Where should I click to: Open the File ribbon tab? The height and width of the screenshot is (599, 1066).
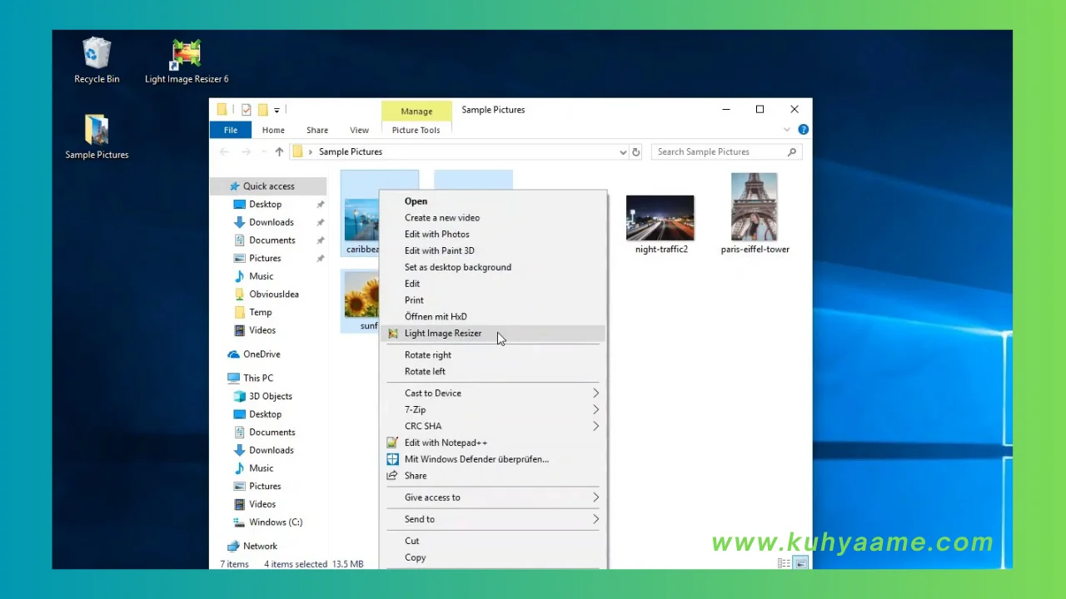(x=231, y=130)
